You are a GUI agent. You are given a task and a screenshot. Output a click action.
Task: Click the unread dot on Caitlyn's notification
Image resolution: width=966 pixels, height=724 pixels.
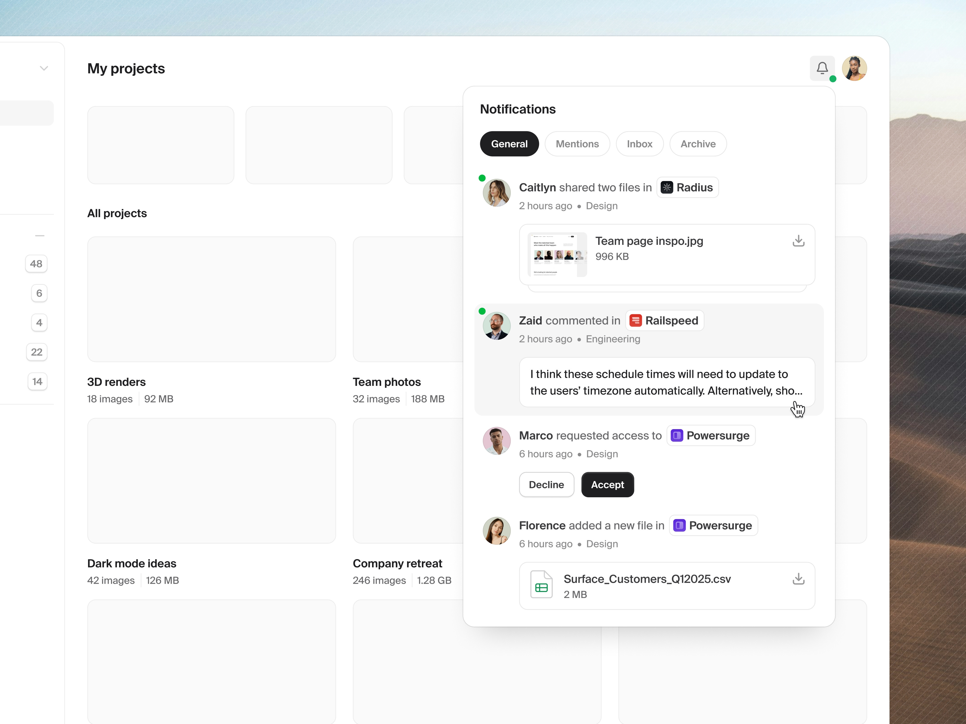482,178
